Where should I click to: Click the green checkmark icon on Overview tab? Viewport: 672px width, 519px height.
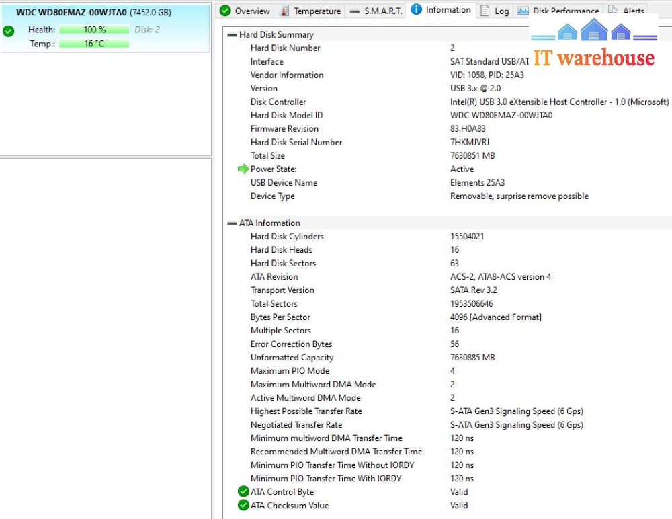(x=225, y=11)
